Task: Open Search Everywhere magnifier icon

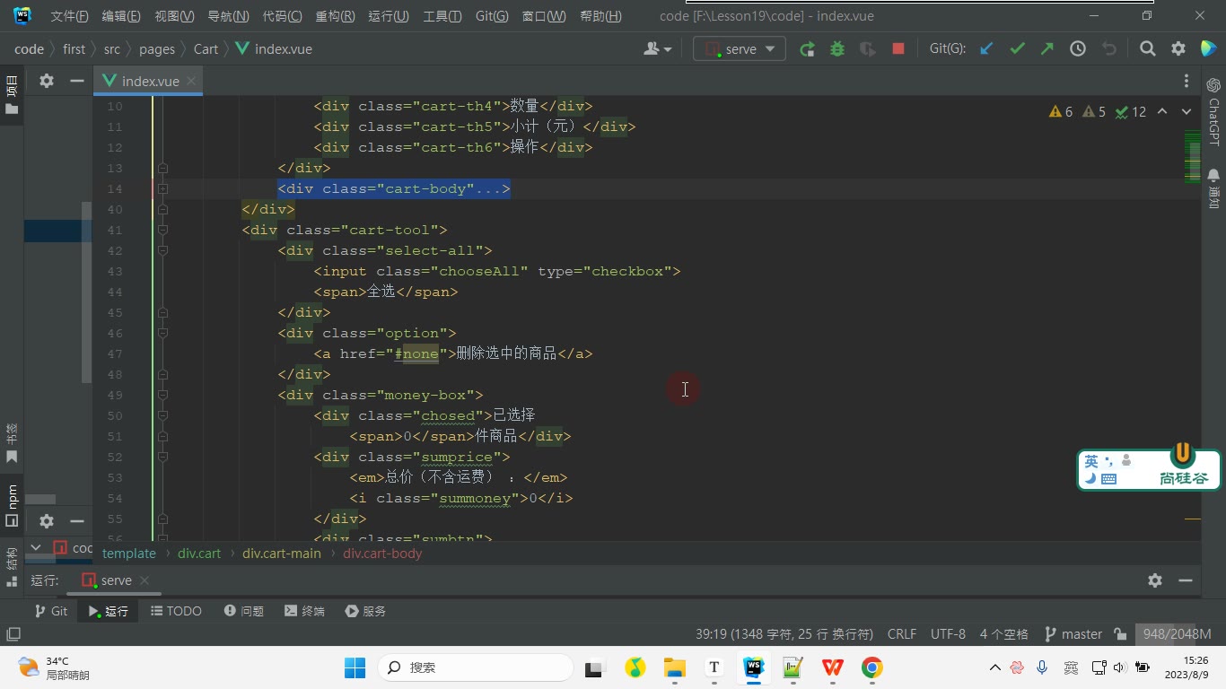Action: coord(1147,49)
